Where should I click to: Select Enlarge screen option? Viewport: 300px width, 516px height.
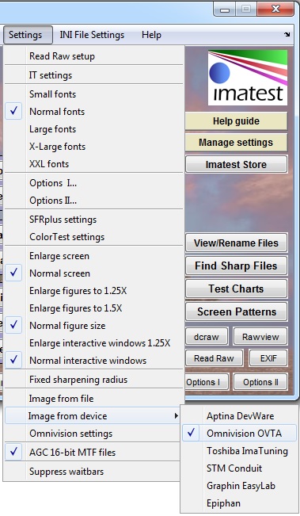[93, 256]
